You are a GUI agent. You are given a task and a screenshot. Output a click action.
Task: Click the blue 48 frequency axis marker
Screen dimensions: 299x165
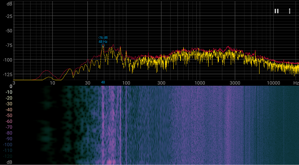tap(103, 83)
